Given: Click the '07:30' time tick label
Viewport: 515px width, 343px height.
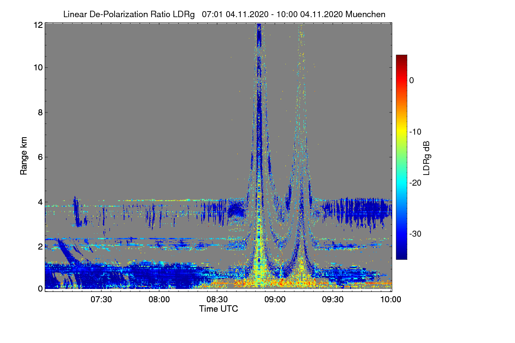Looking at the screenshot, I should (101, 300).
